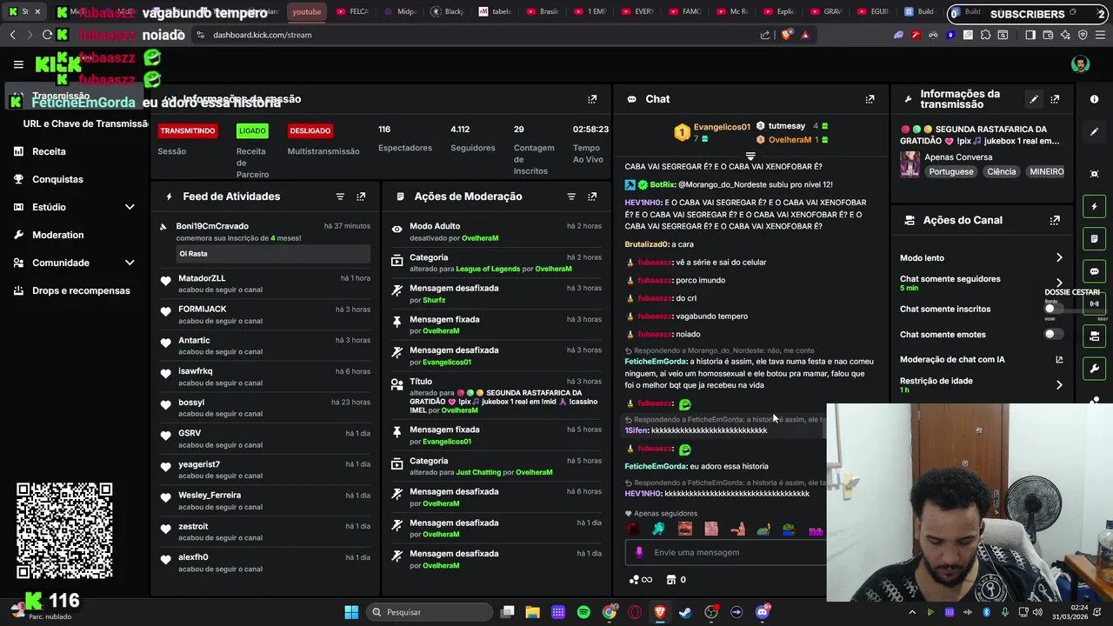The width and height of the screenshot is (1113, 626).
Task: Open the channel points infinity icon
Action: coord(641,580)
